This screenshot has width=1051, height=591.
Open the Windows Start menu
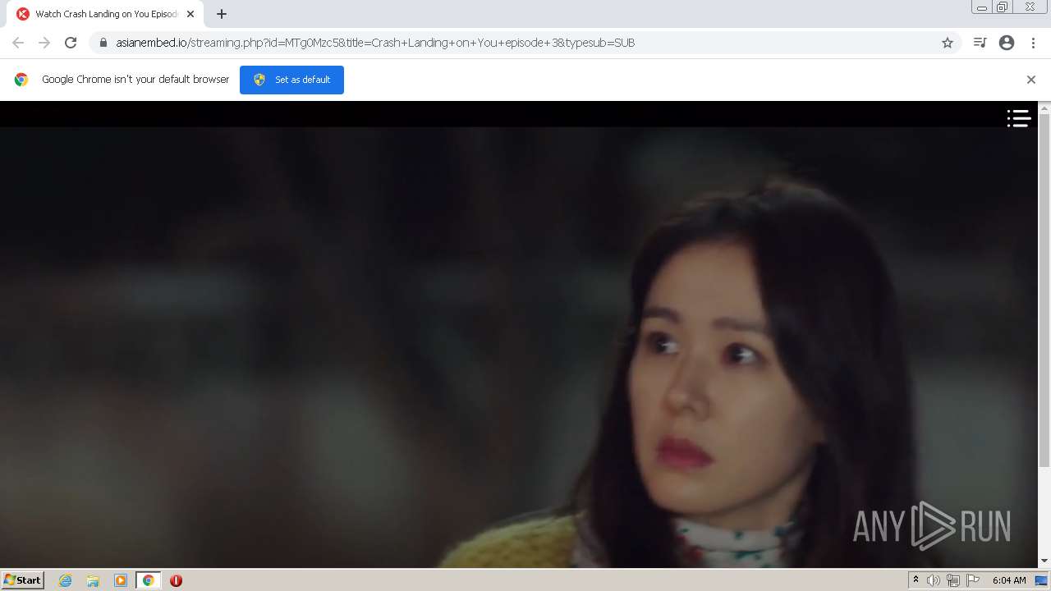(23, 580)
